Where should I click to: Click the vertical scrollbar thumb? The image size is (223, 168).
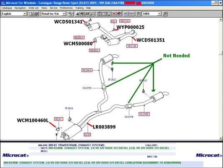point(221,53)
